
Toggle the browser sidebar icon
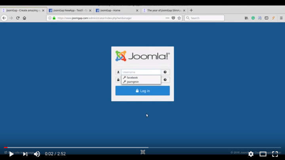click(266, 18)
